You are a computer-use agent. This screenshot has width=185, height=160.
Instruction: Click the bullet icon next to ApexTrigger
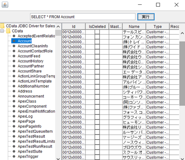click(14, 156)
